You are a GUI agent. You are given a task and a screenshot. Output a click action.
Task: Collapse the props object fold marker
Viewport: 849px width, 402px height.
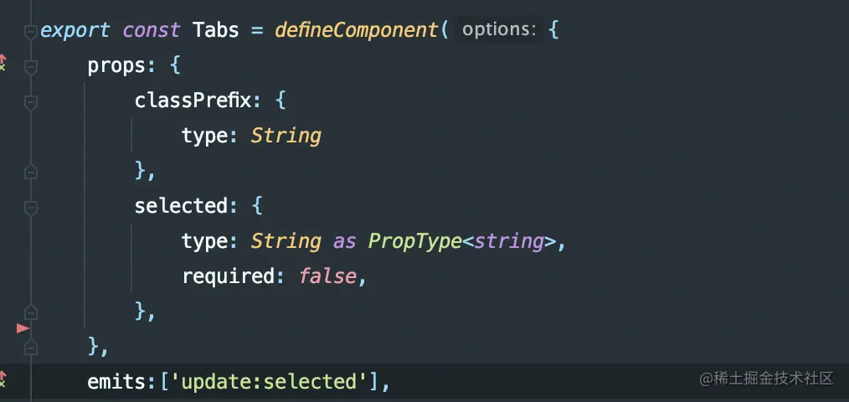point(31,68)
